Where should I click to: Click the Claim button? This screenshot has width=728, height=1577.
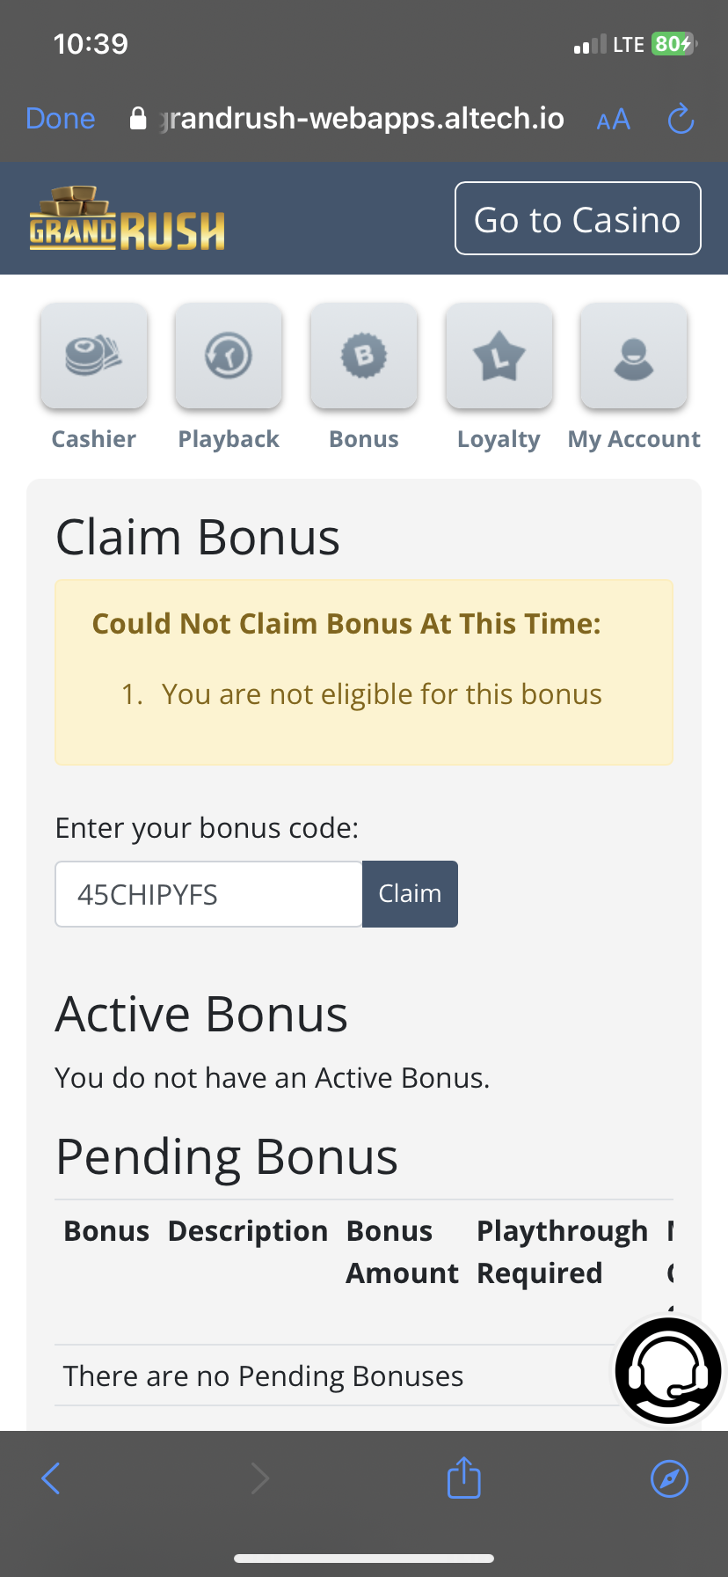[410, 894]
